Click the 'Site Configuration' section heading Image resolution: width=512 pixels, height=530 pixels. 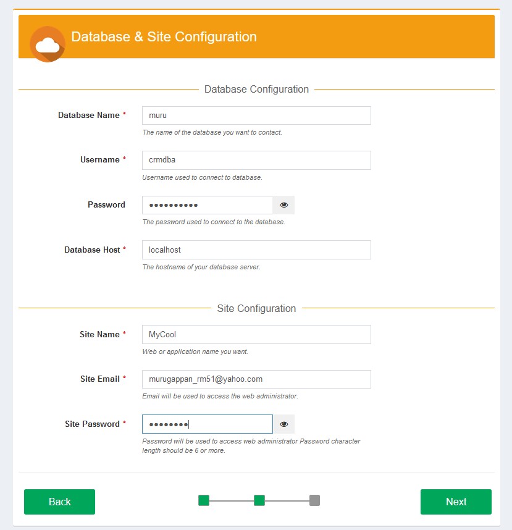point(256,308)
